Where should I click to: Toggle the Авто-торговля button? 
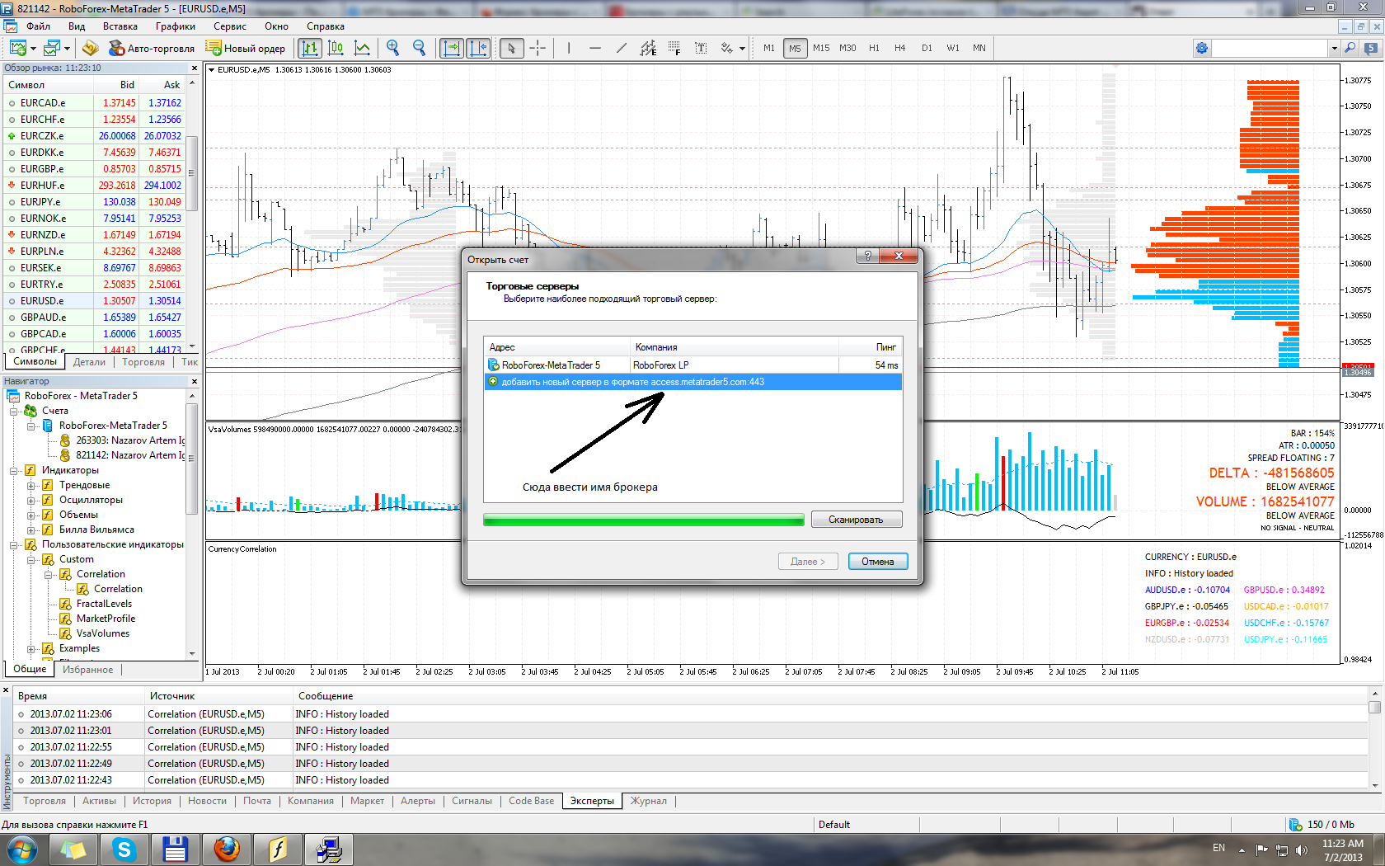click(153, 48)
